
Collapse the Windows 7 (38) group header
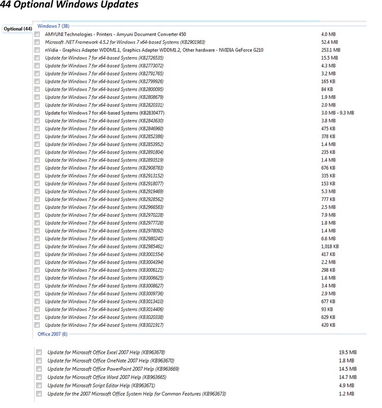53,26
